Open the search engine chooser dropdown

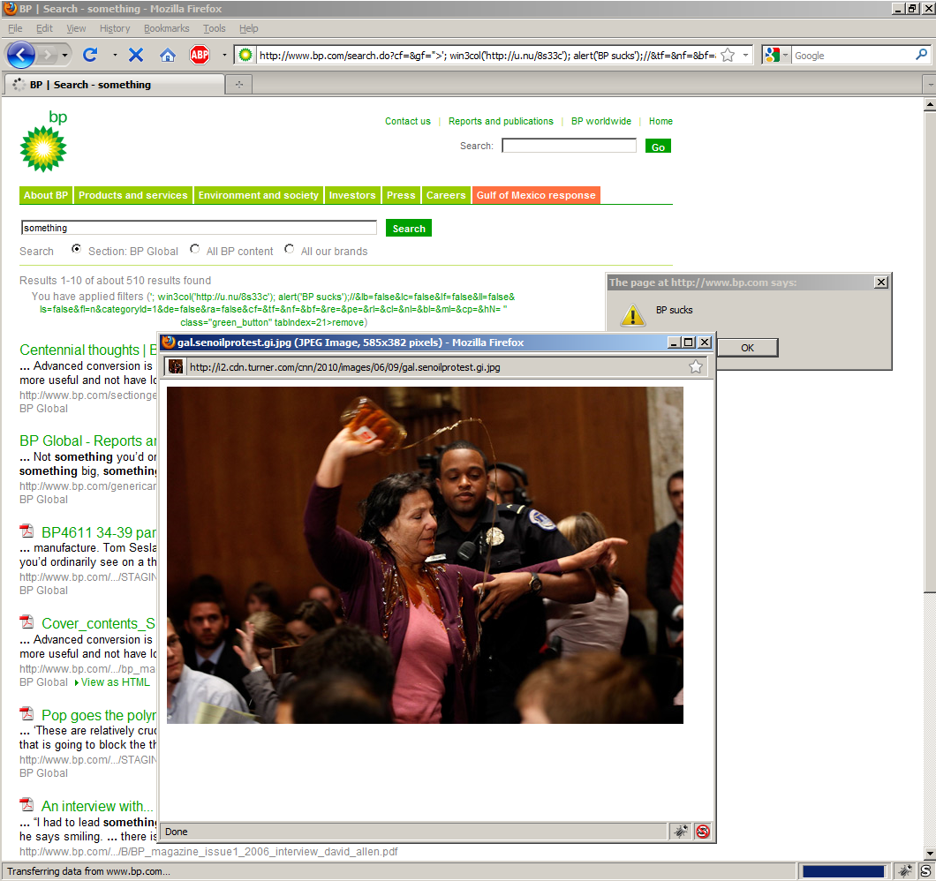coord(785,56)
